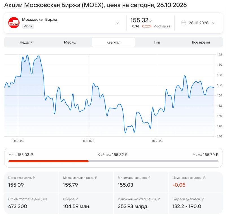Click the Мосбиржа exchange label
This screenshot has height=216, width=226.
162,26
